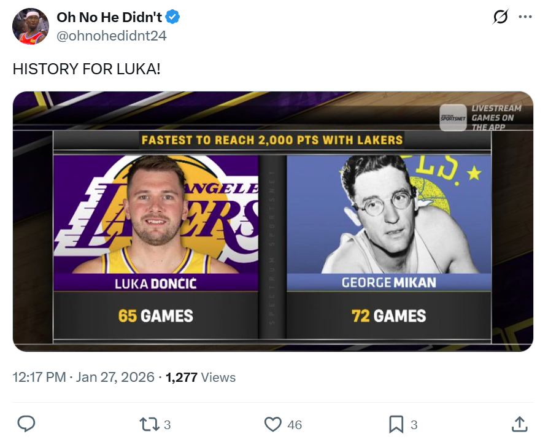
Task: Click the reply speech bubble icon
Action: click(x=26, y=424)
